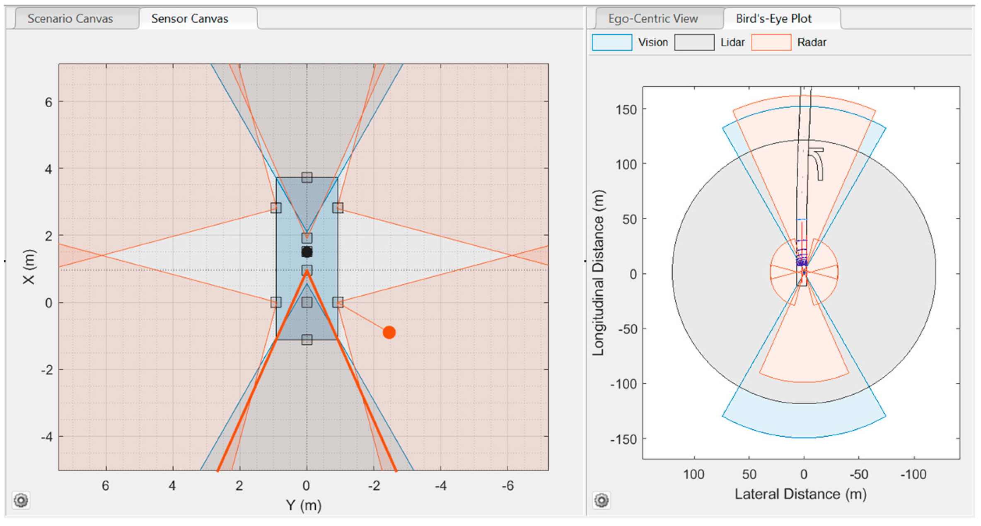Select the rear-right wheel sensor marker

(x=338, y=302)
